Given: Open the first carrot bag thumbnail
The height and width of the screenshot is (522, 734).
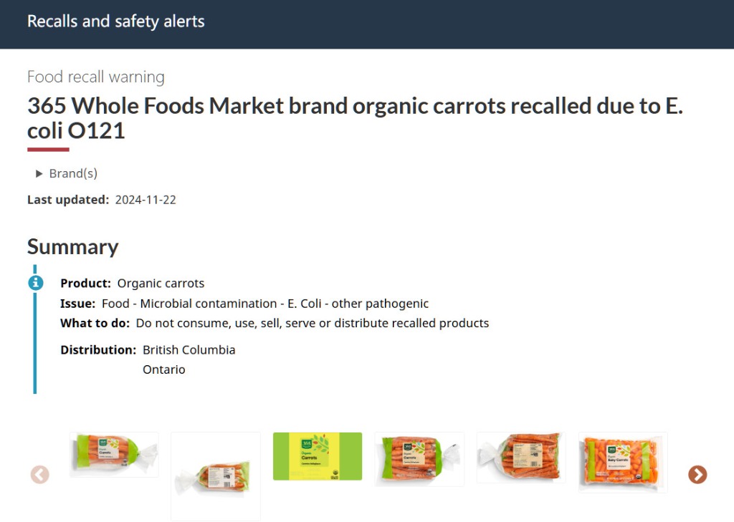Looking at the screenshot, I should tap(114, 455).
